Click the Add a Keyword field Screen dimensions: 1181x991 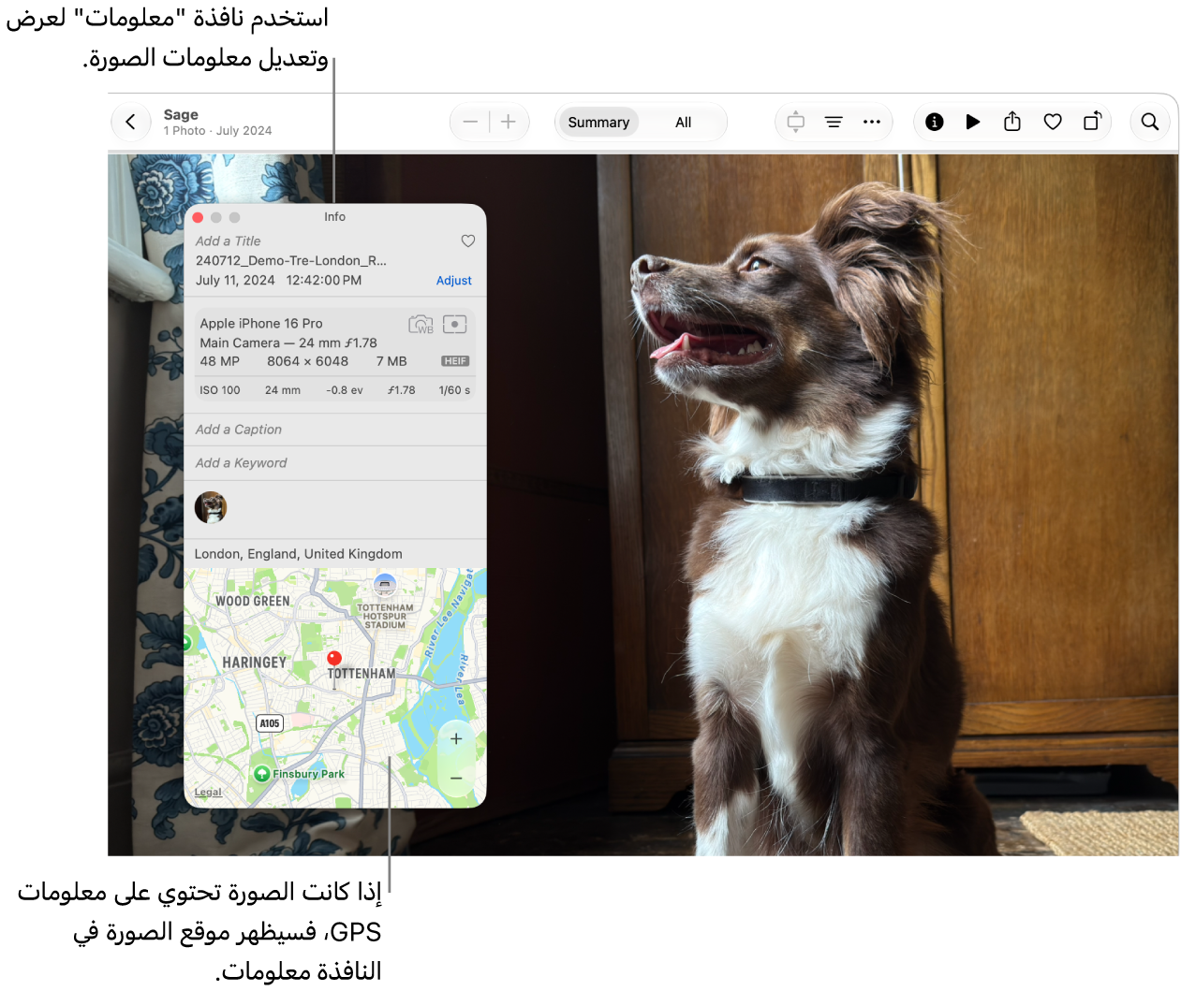[x=335, y=463]
